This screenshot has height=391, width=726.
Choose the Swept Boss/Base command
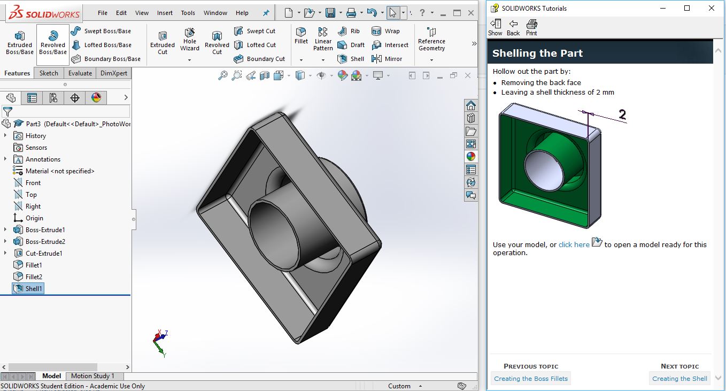pyautogui.click(x=101, y=31)
